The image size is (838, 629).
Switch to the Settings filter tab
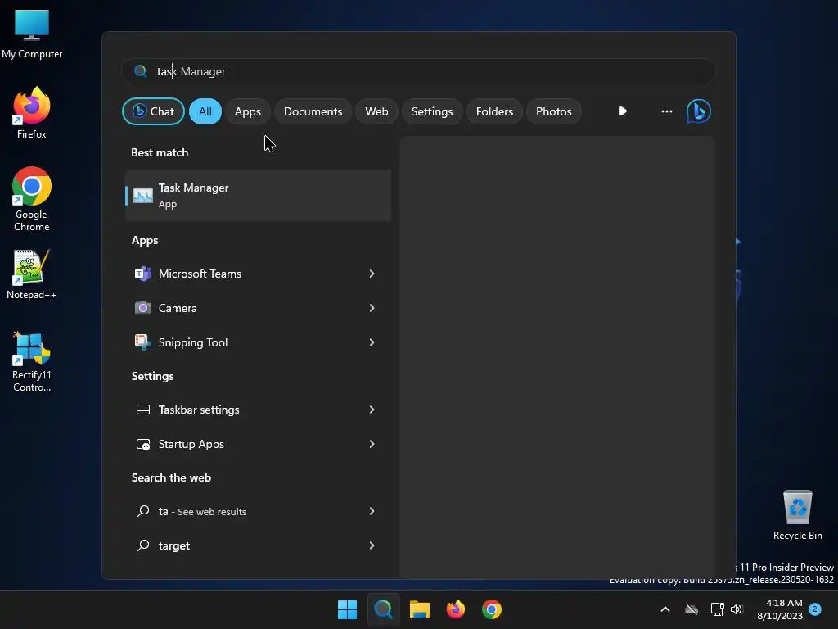[432, 111]
